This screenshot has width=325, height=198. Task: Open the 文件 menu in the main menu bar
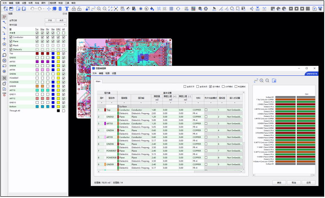pos(4,2)
